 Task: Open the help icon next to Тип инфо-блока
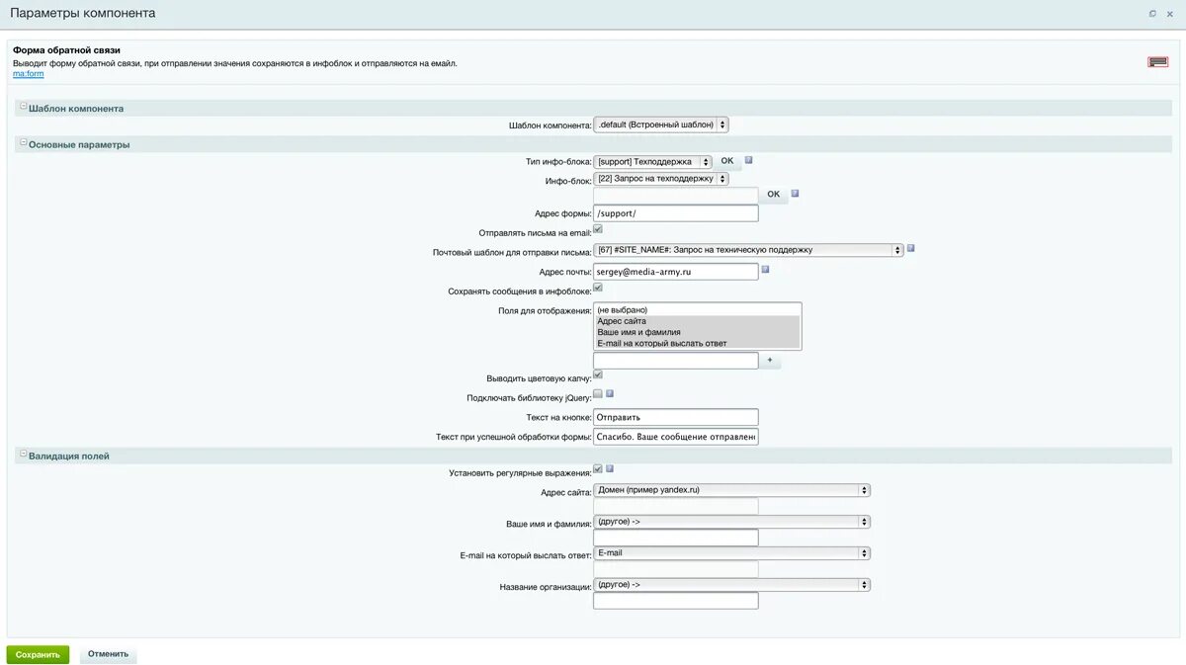pyautogui.click(x=748, y=159)
